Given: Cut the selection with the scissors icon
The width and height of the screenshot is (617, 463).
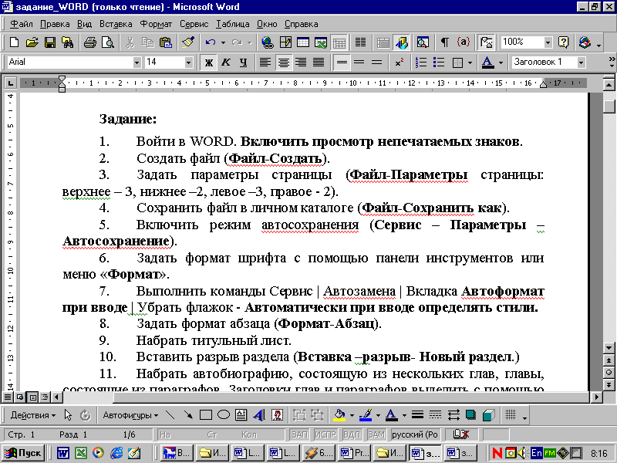Looking at the screenshot, I should [130, 42].
